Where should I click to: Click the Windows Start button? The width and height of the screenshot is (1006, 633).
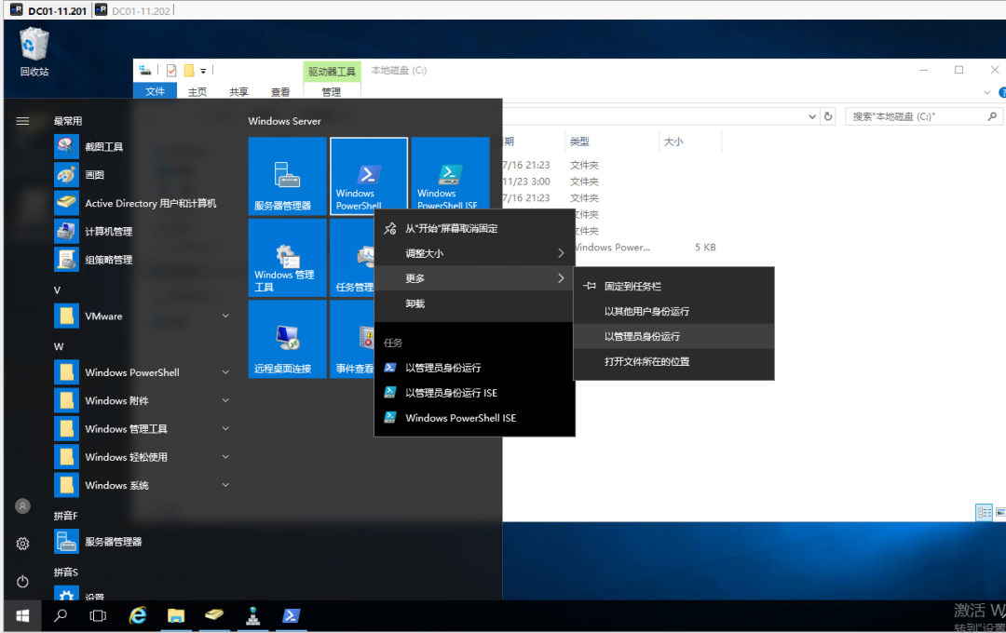[22, 616]
